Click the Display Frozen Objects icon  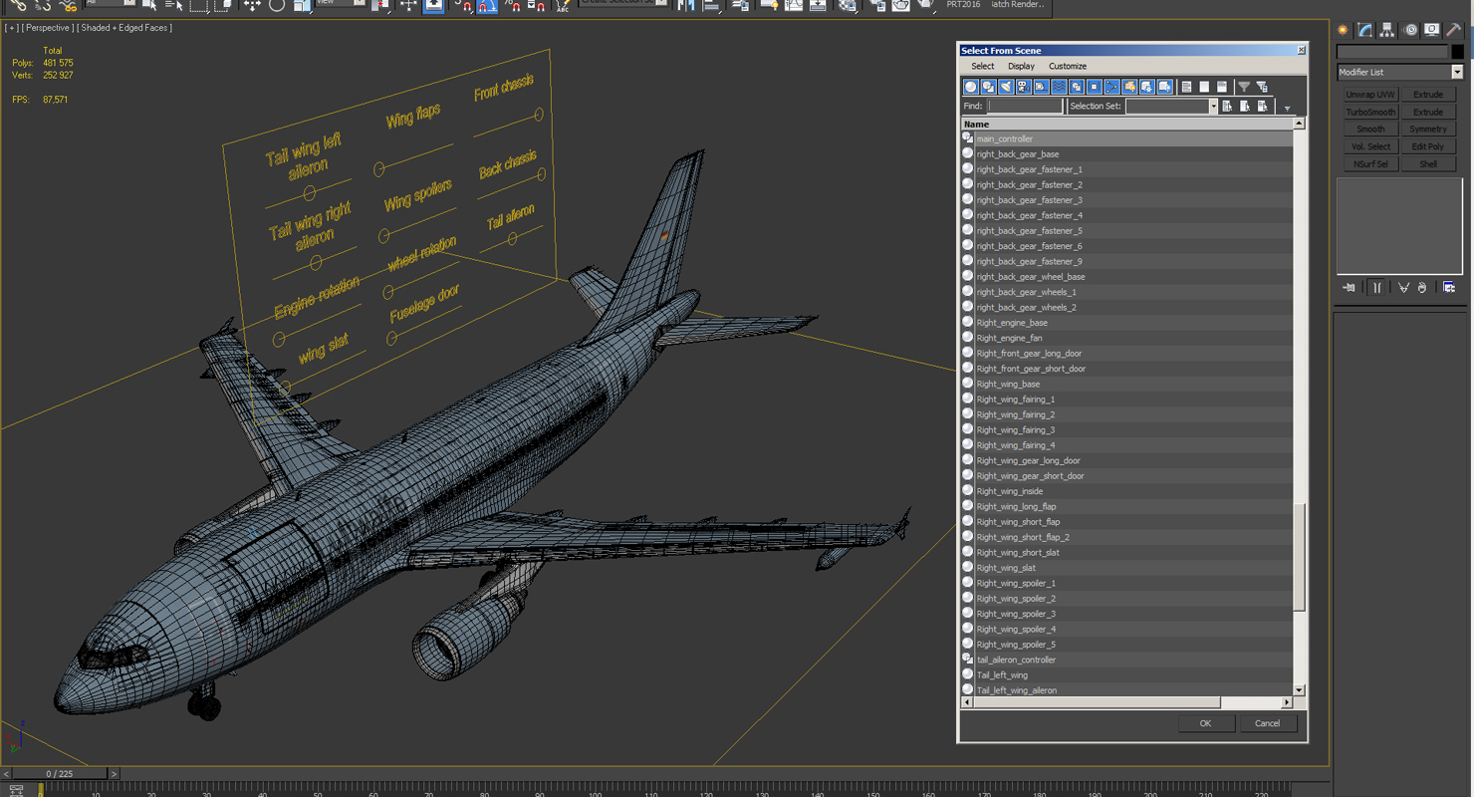[x=1147, y=87]
